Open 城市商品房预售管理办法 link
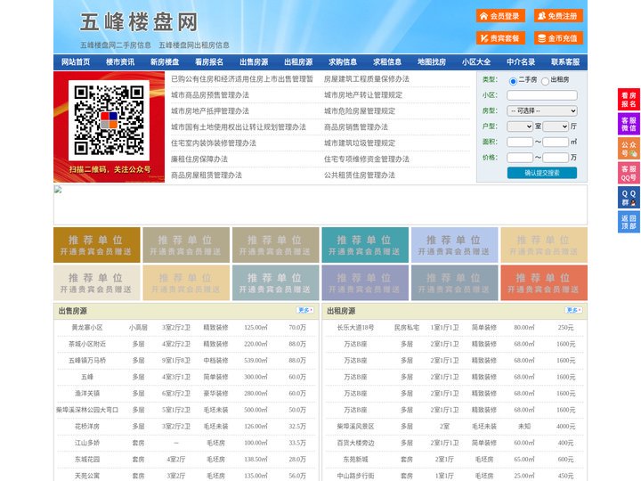 tap(210, 95)
